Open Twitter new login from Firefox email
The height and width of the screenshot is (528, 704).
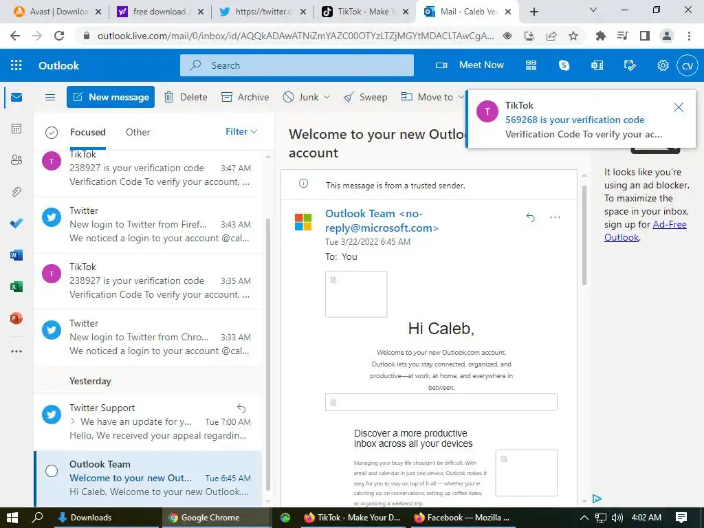(148, 225)
